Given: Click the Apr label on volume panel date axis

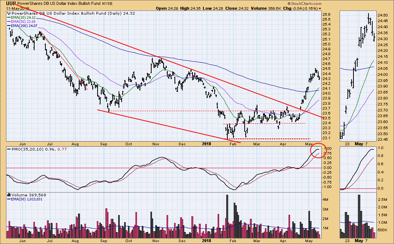Looking at the screenshot, I should (283, 241).
